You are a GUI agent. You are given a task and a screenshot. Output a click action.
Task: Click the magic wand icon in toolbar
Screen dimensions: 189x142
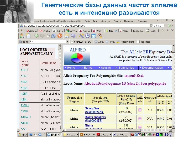[81, 36]
